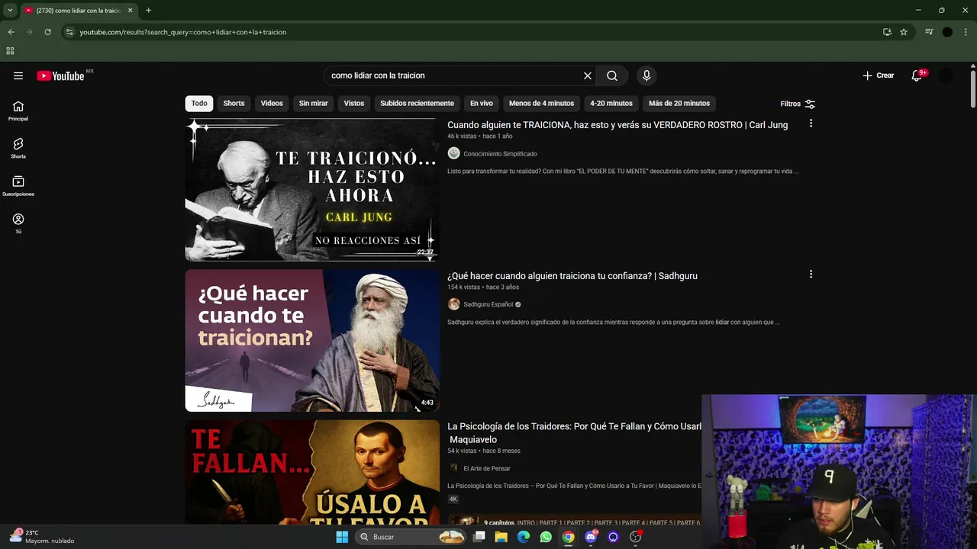Screen dimensions: 977x549
Task: Reload the page in Chrome
Action: coord(47,32)
